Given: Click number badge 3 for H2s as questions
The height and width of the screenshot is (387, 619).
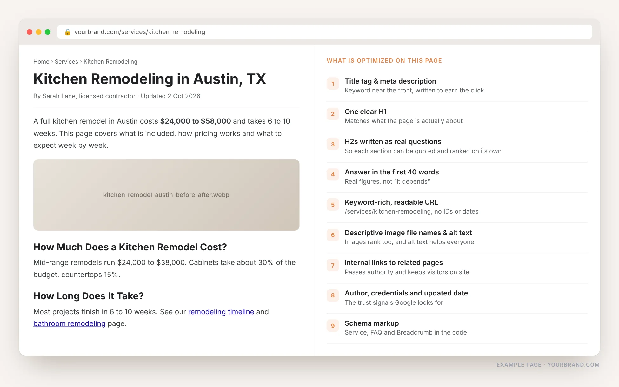Looking at the screenshot, I should (x=333, y=144).
